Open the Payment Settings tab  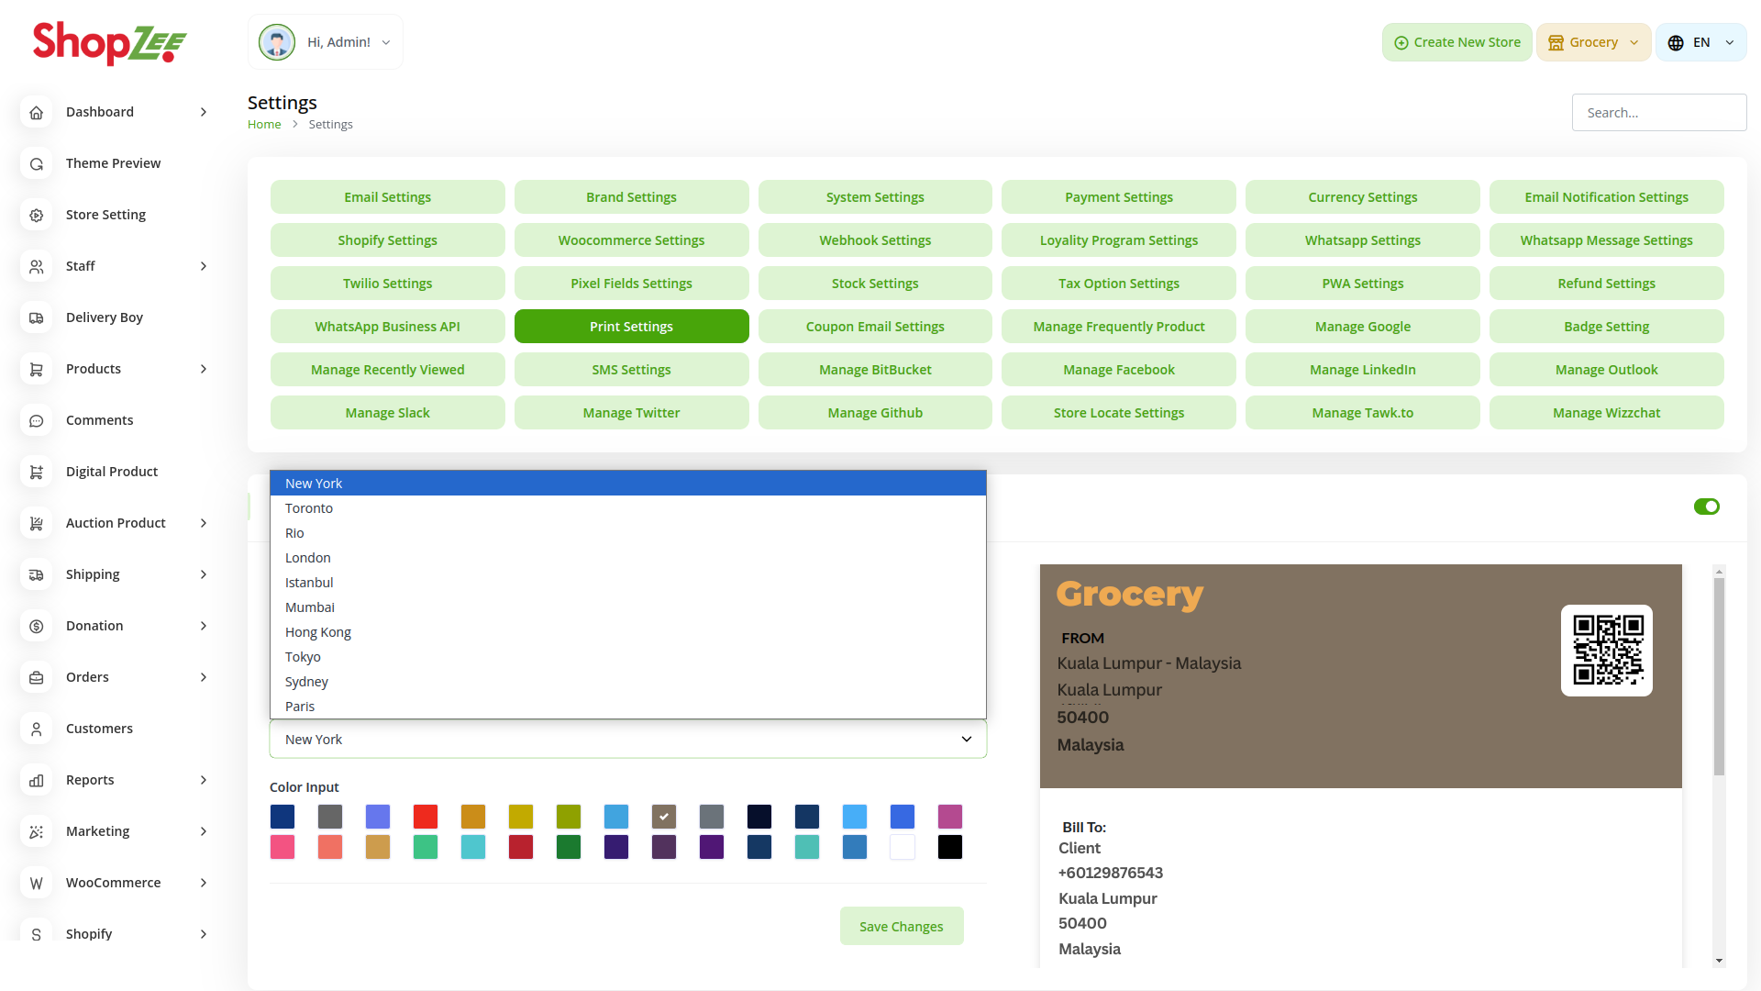pyautogui.click(x=1118, y=197)
